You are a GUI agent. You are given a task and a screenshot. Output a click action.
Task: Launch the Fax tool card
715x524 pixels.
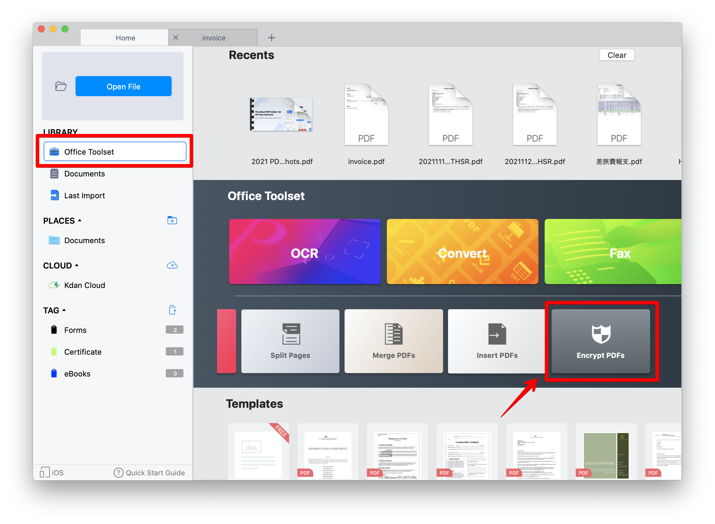(613, 252)
